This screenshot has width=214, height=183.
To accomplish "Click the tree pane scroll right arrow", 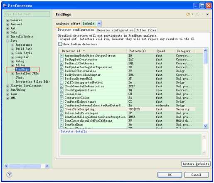I will (47, 166).
